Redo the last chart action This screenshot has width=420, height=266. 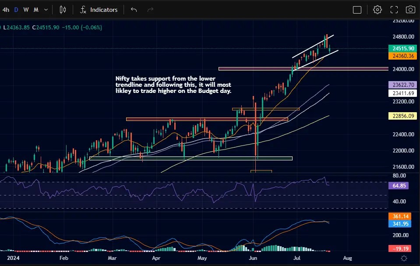coord(150,10)
